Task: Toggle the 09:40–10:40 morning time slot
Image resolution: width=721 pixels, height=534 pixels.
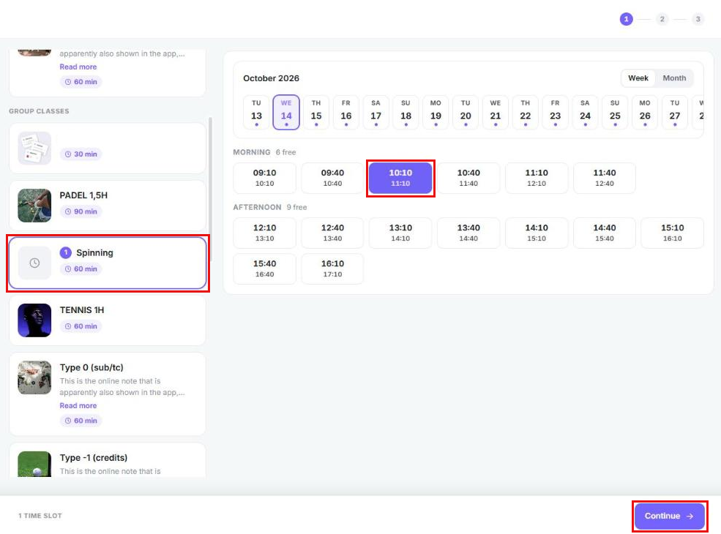Action: click(x=332, y=178)
